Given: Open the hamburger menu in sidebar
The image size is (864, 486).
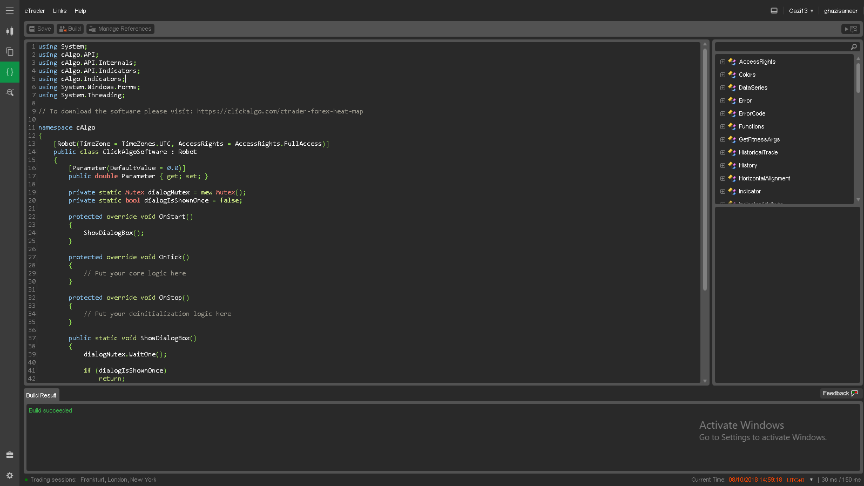Looking at the screenshot, I should (10, 11).
